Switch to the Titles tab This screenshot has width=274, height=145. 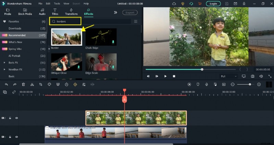(x=55, y=12)
